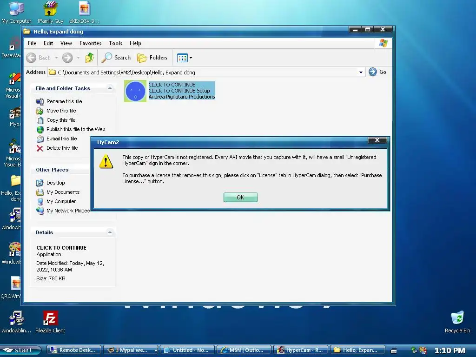The height and width of the screenshot is (357, 476).
Task: Click the QROWm desktop icon
Action: point(12,287)
